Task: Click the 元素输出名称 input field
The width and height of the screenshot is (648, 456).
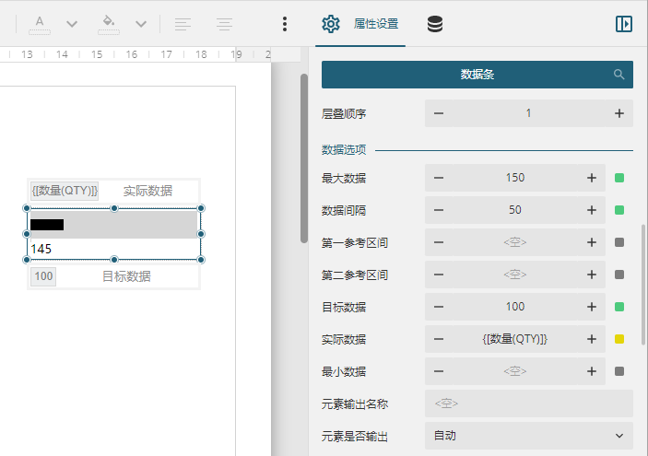Action: [528, 403]
